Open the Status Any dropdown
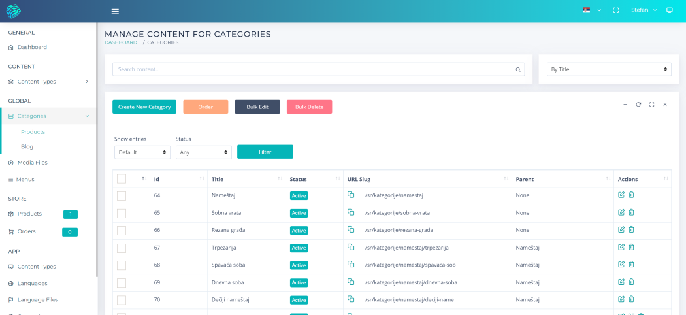The width and height of the screenshot is (686, 315). (203, 152)
